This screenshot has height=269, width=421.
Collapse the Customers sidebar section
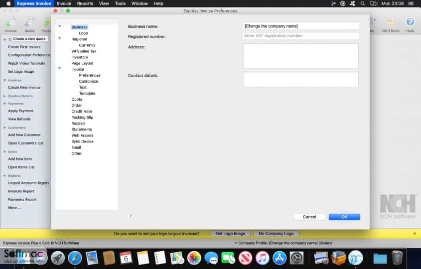(x=4, y=128)
